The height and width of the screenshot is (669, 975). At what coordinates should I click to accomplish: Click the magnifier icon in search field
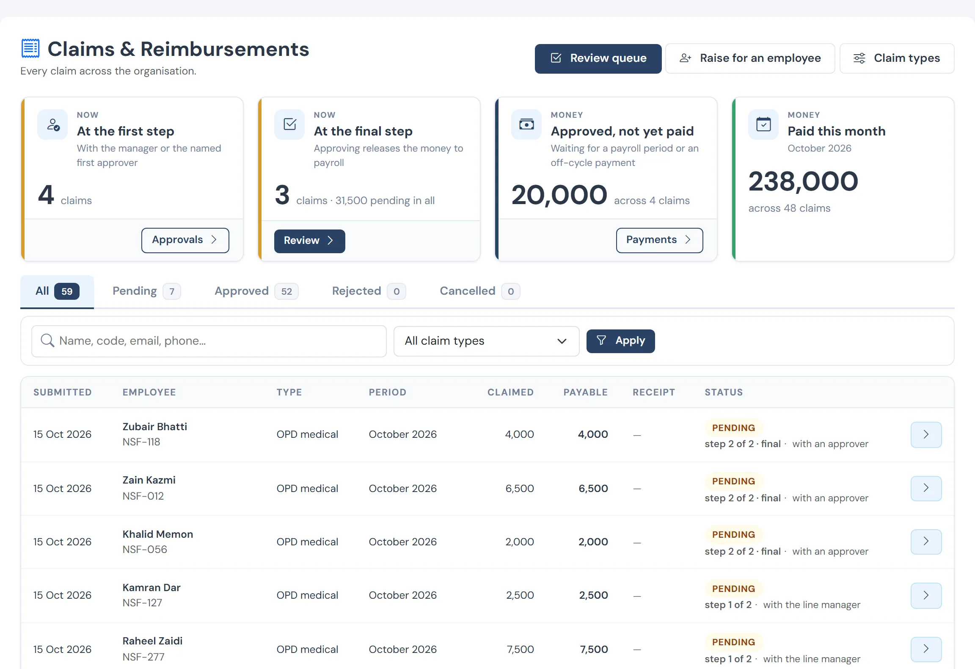47,340
